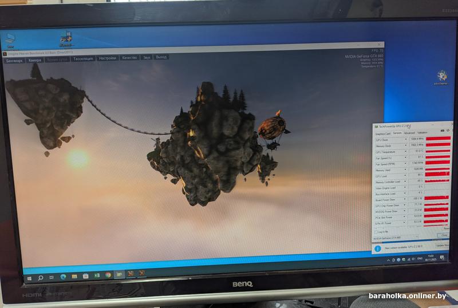Expand the Fan Speed (RPM) sensor dropdown

coord(405,163)
